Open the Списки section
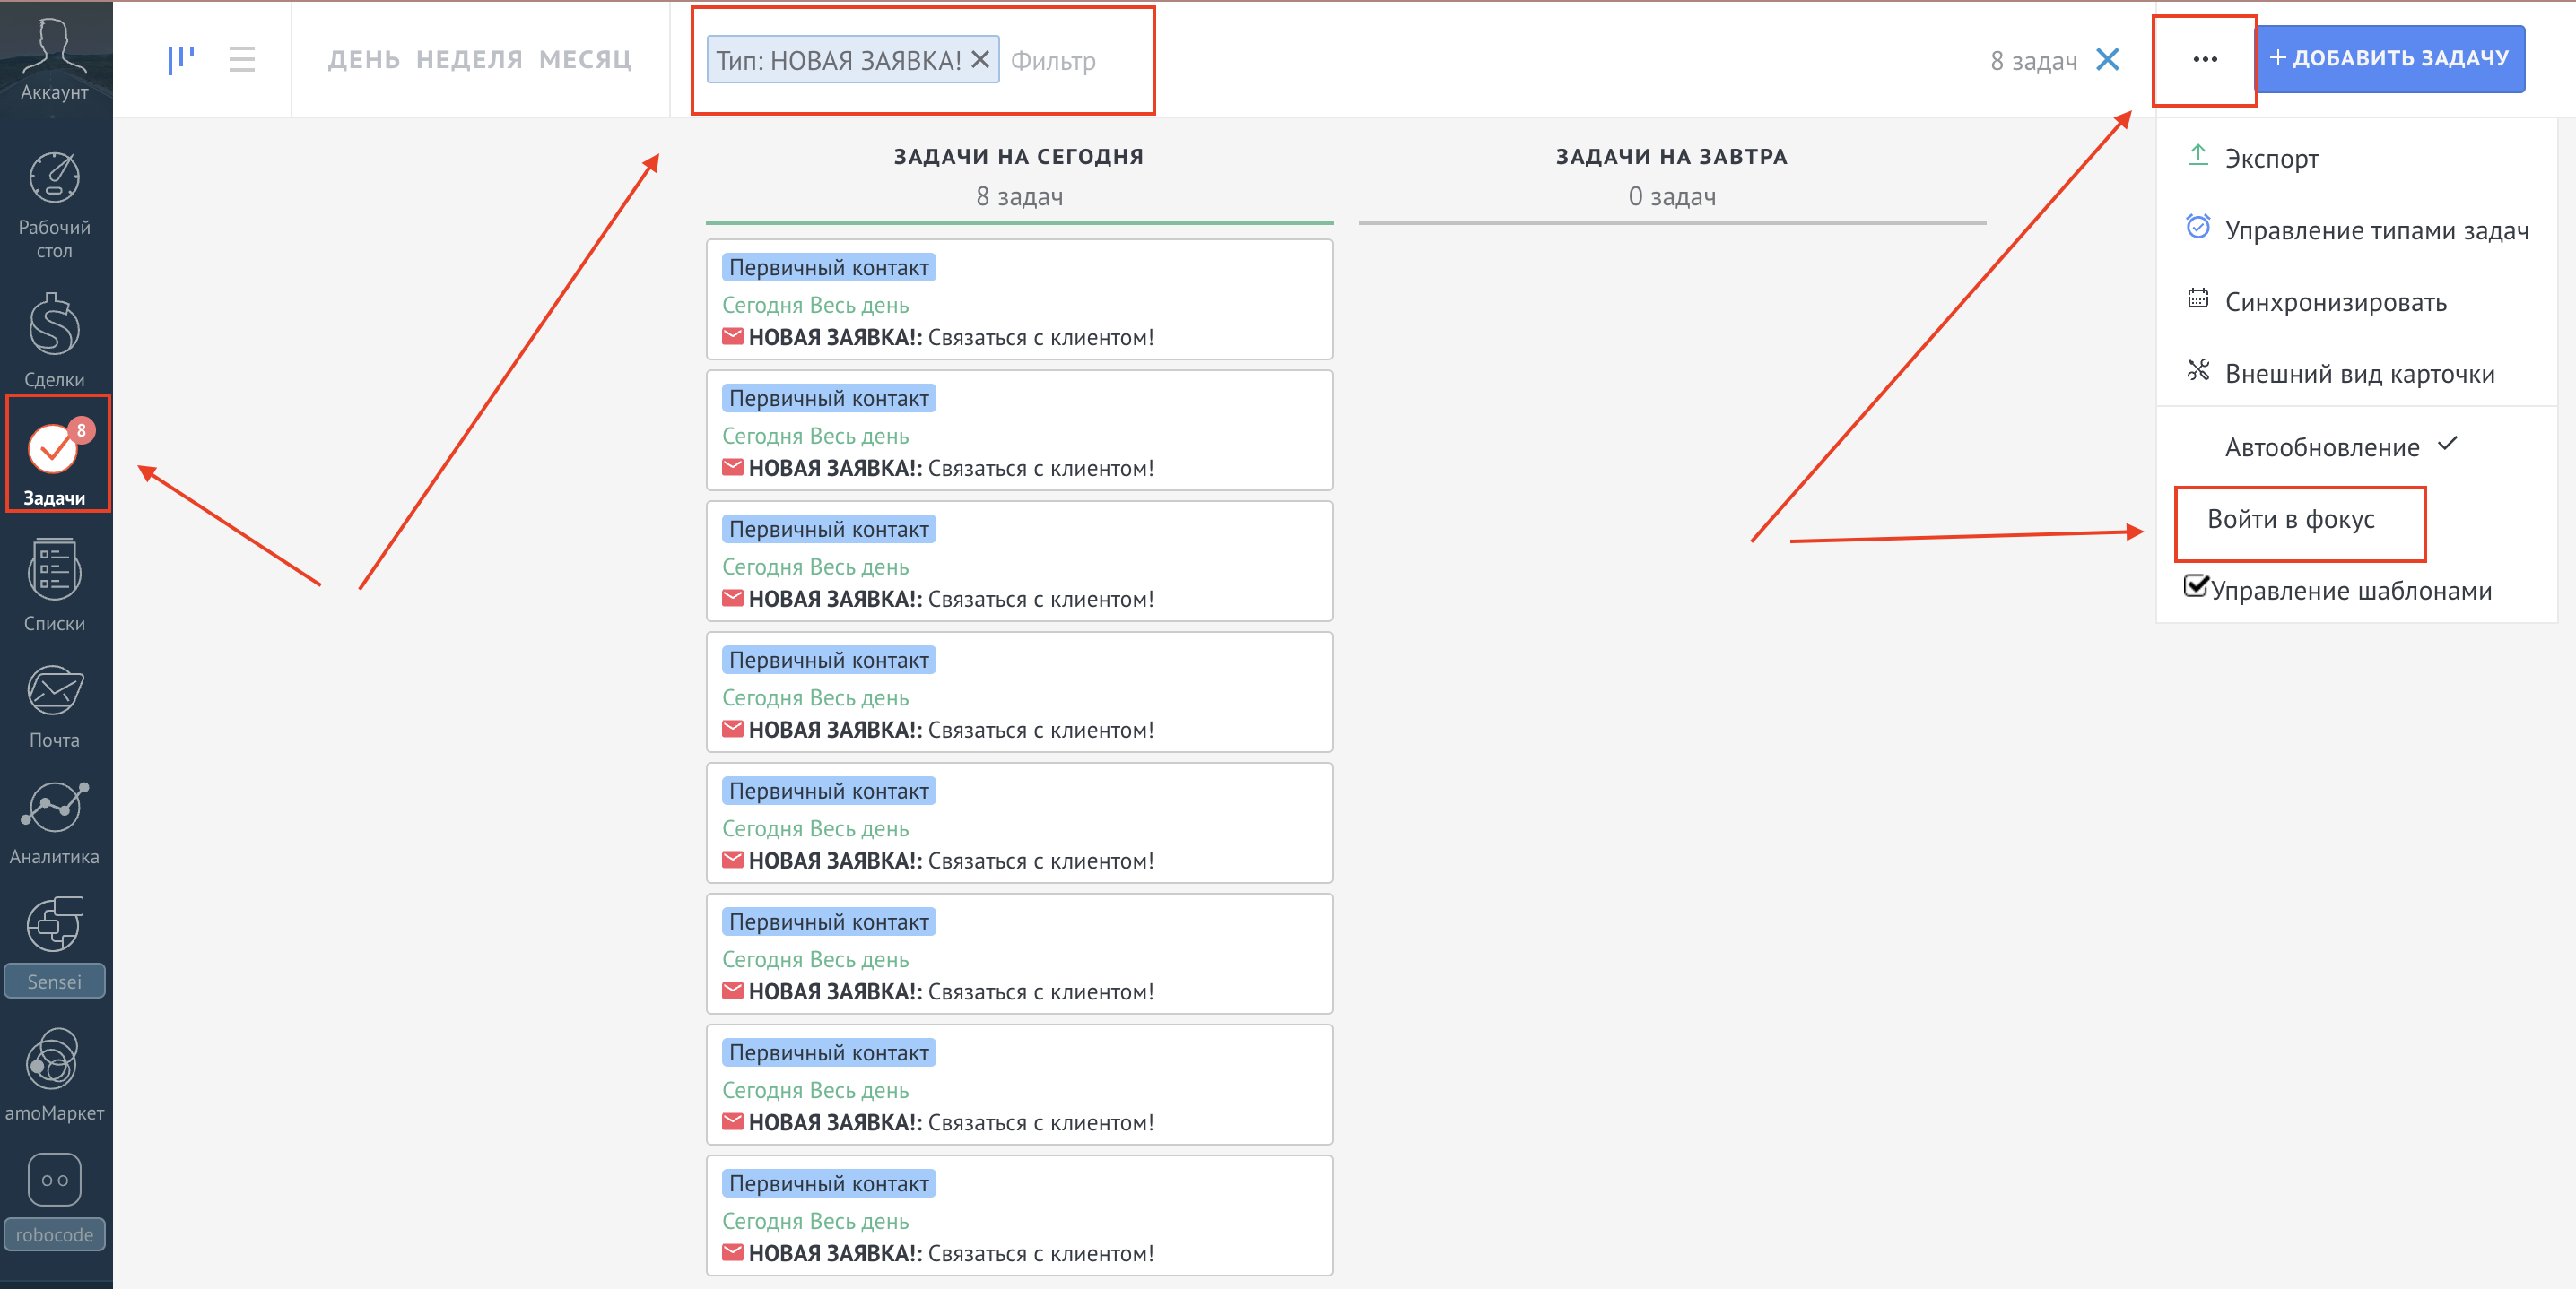Image resolution: width=2576 pixels, height=1289 pixels. point(54,585)
